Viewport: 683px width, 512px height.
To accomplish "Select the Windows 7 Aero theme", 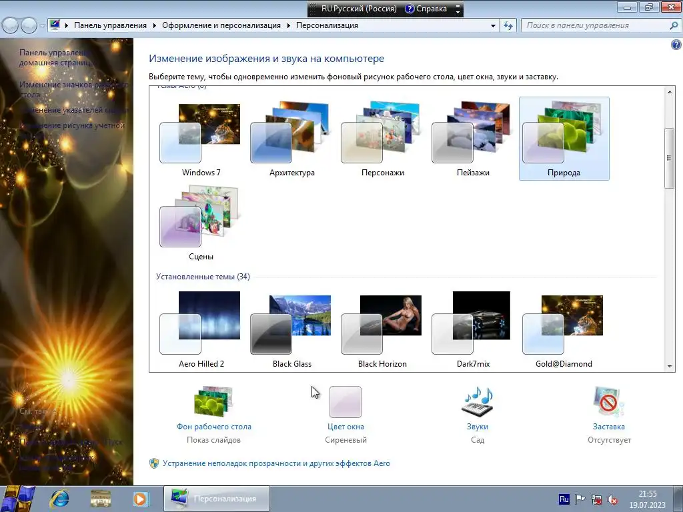I will click(201, 139).
